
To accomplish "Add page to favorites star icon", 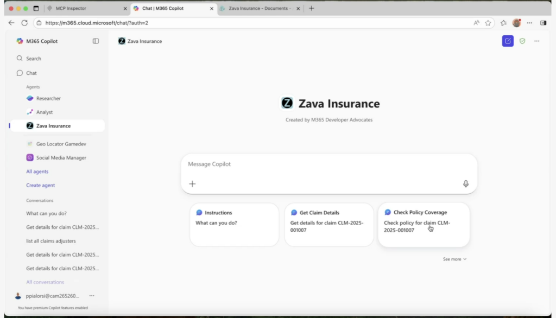I will (488, 23).
